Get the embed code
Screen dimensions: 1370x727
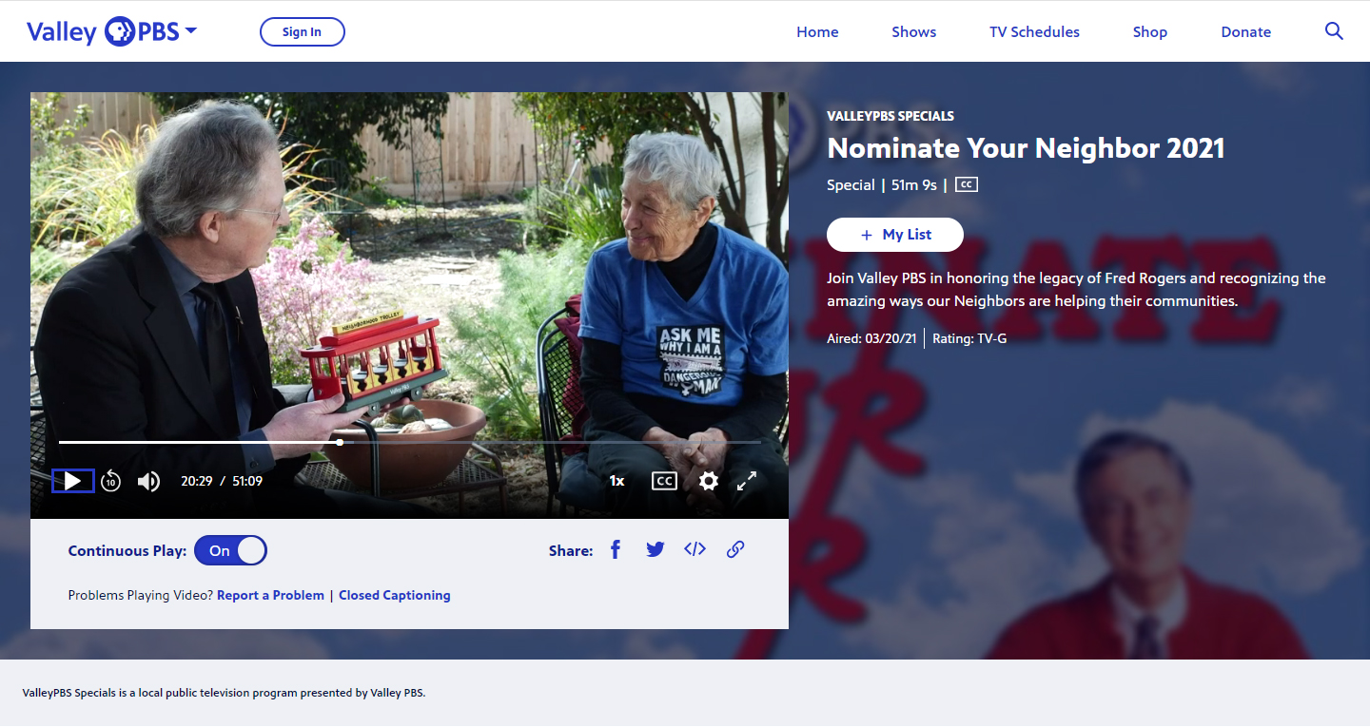tap(695, 549)
